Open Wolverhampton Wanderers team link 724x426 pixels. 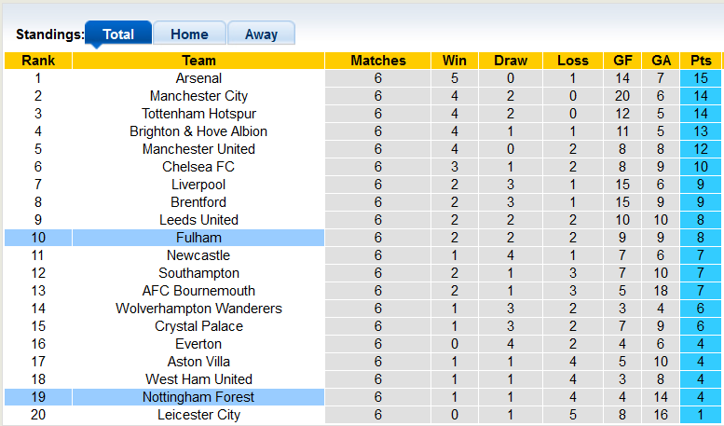198,309
